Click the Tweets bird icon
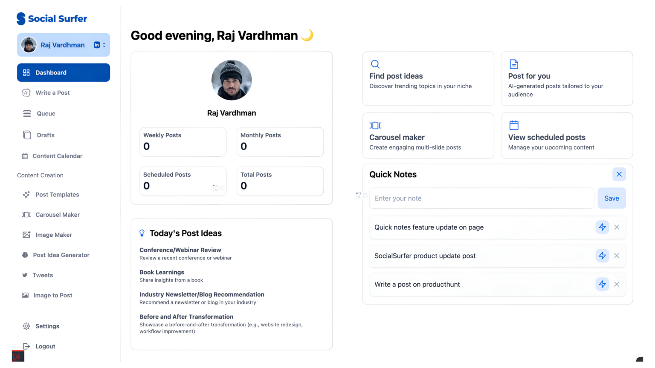Screen dimensions: 655x368 25,275
